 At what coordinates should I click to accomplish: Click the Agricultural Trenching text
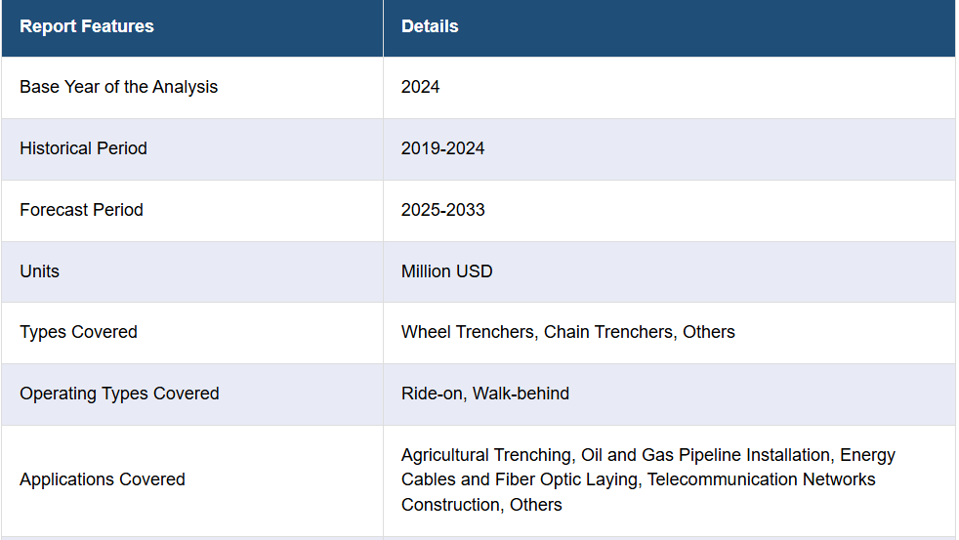point(486,455)
